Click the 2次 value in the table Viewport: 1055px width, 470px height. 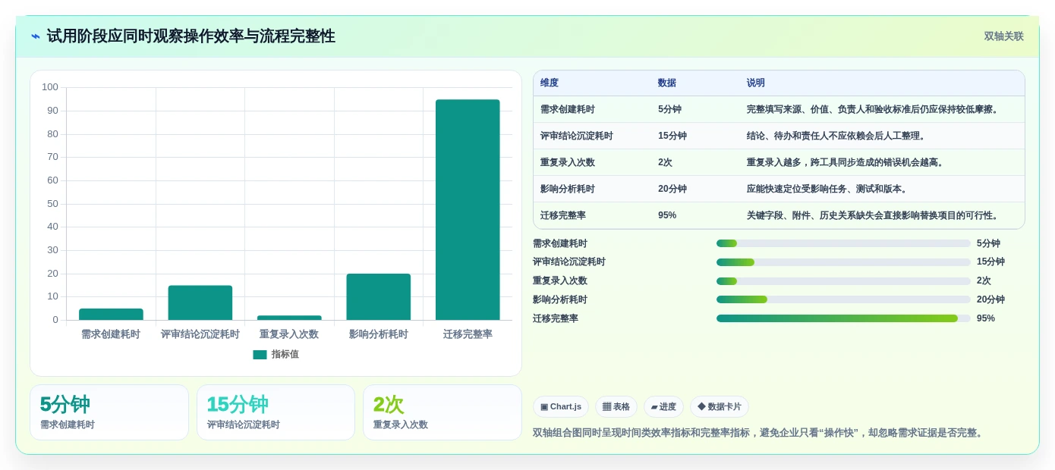click(x=665, y=162)
